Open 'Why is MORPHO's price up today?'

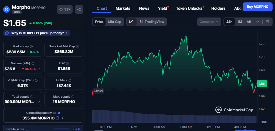click(x=37, y=33)
